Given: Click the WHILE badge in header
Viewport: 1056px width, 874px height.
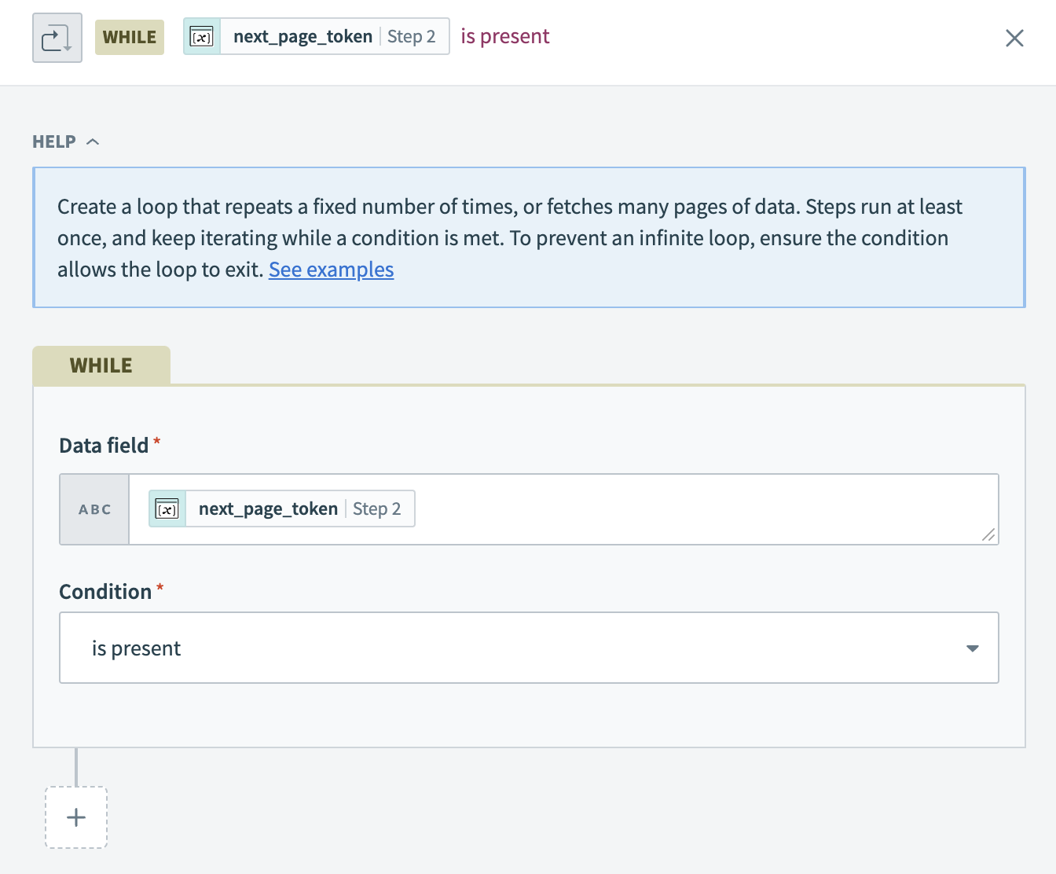Looking at the screenshot, I should pos(130,37).
